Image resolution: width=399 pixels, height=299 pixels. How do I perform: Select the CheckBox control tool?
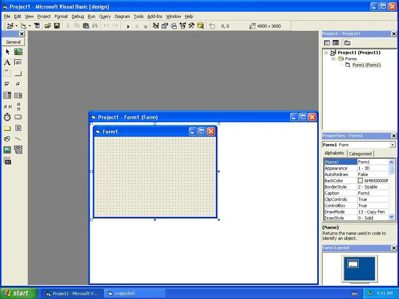7,84
